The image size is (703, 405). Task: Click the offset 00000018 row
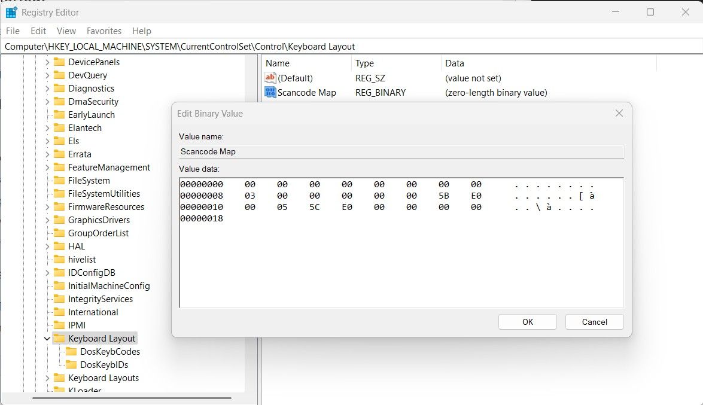click(x=202, y=218)
